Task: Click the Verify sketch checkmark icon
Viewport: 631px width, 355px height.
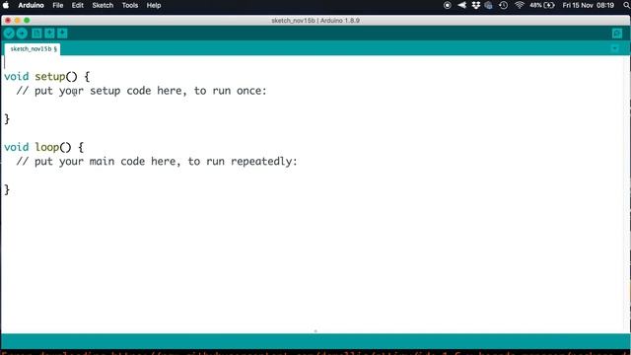Action: (9, 34)
